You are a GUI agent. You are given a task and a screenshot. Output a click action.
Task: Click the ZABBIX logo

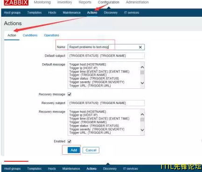[x=16, y=2]
